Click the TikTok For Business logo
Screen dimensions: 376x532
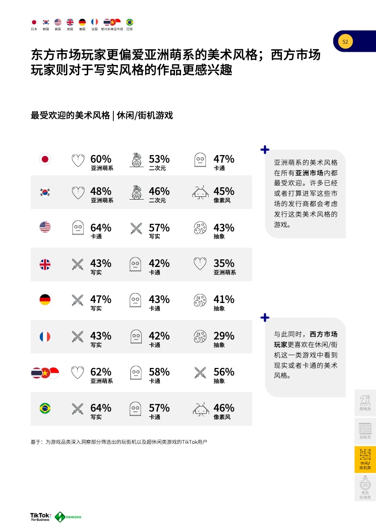40,516
